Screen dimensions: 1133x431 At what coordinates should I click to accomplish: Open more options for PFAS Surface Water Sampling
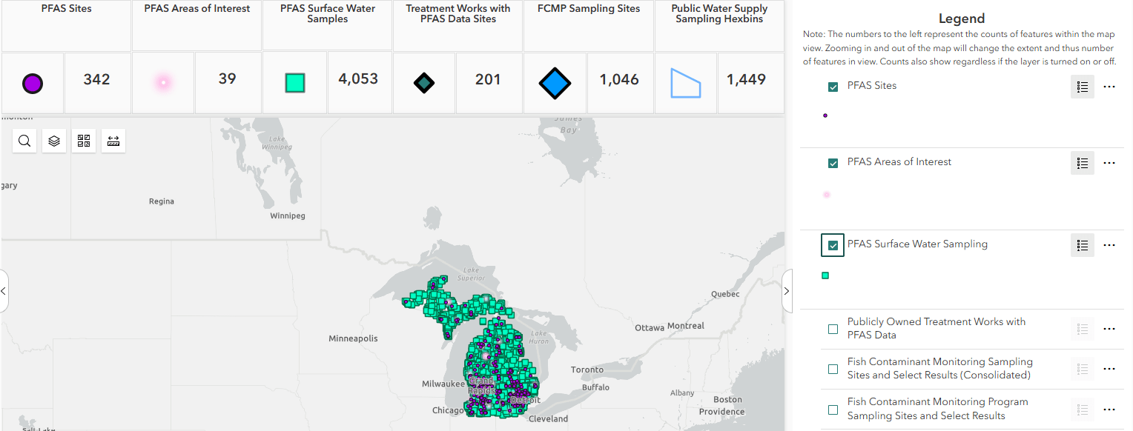1109,245
